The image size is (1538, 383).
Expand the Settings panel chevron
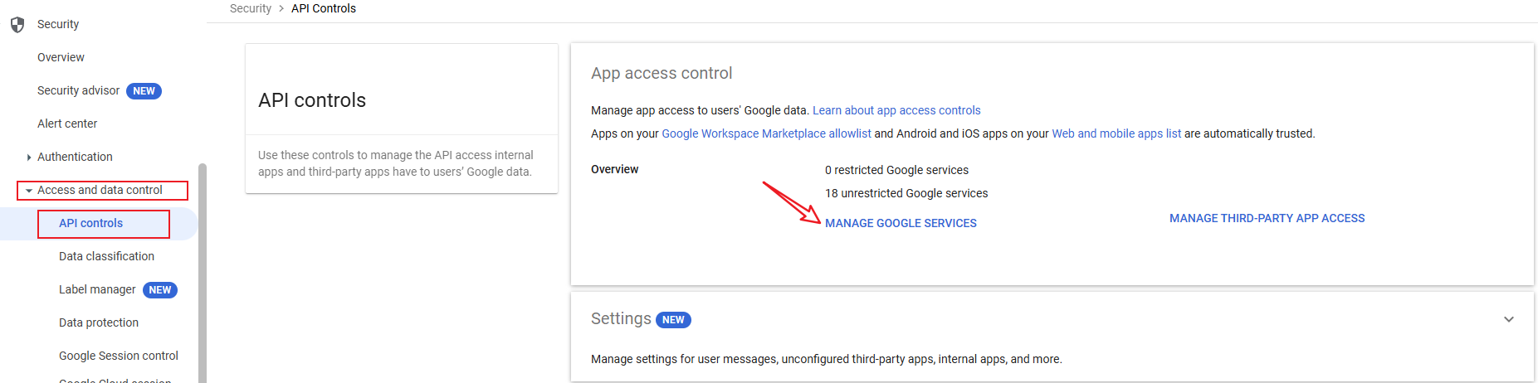[1508, 319]
